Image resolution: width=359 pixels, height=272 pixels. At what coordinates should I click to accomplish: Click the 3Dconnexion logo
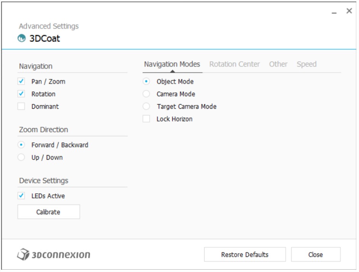[x=54, y=255]
